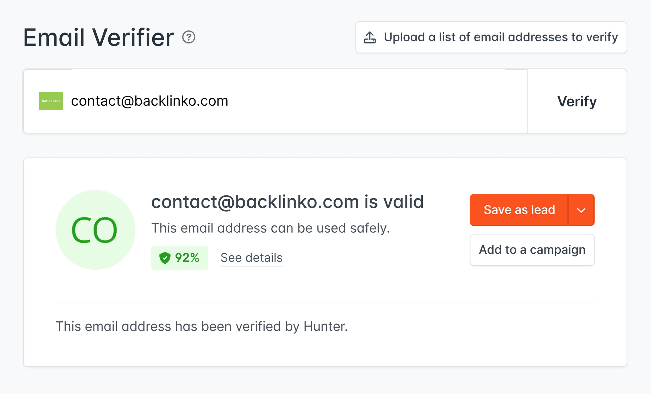Open the Save as lead split-button options
The height and width of the screenshot is (394, 651).
[581, 210]
